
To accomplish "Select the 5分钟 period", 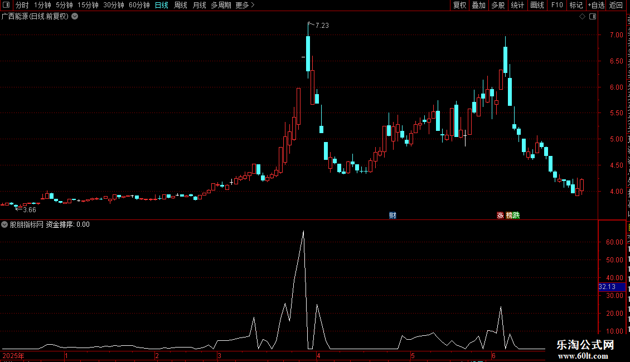I will [64, 5].
